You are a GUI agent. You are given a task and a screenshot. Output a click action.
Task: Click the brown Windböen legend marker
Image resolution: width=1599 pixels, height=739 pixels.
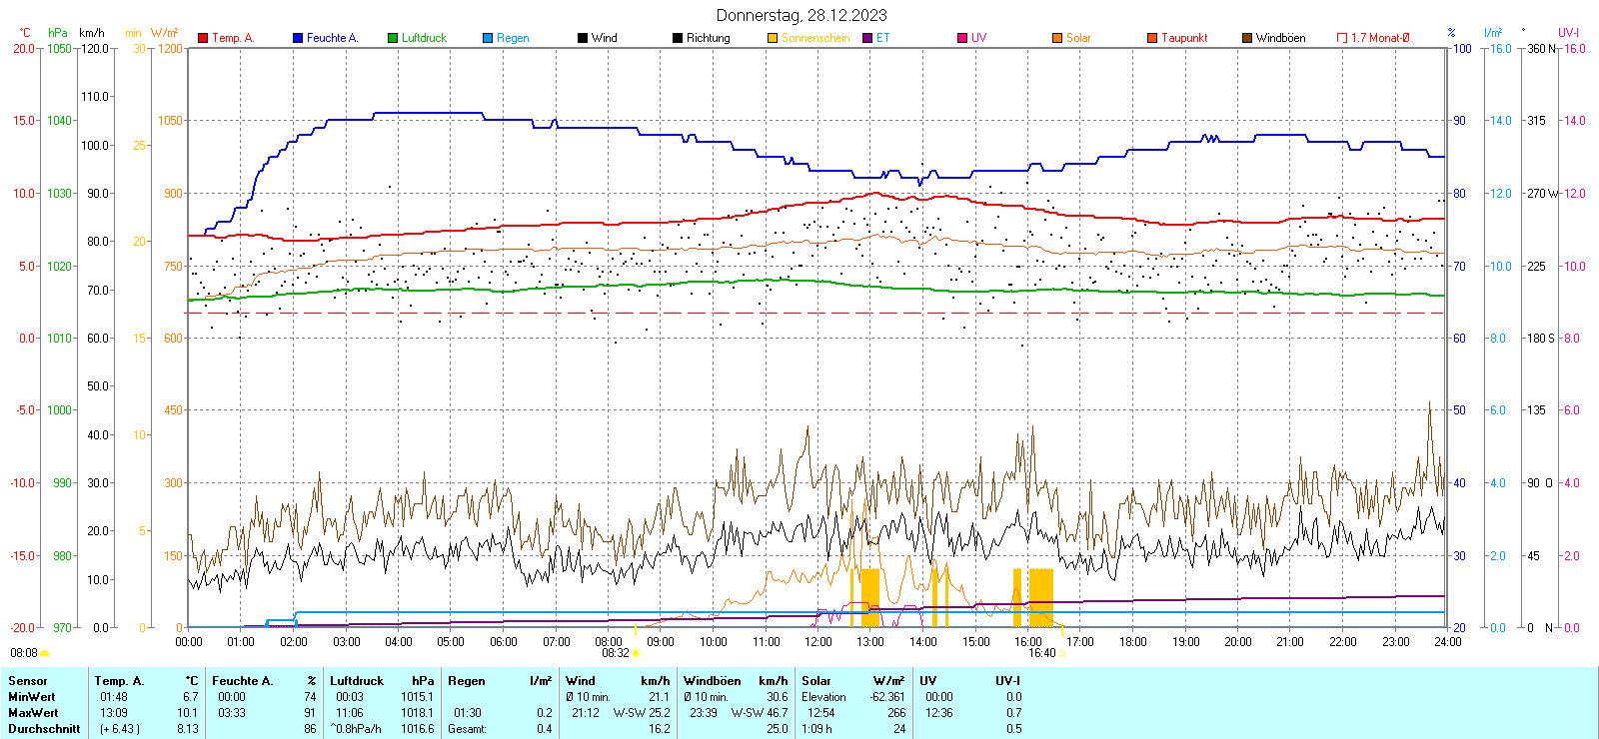coord(1247,38)
